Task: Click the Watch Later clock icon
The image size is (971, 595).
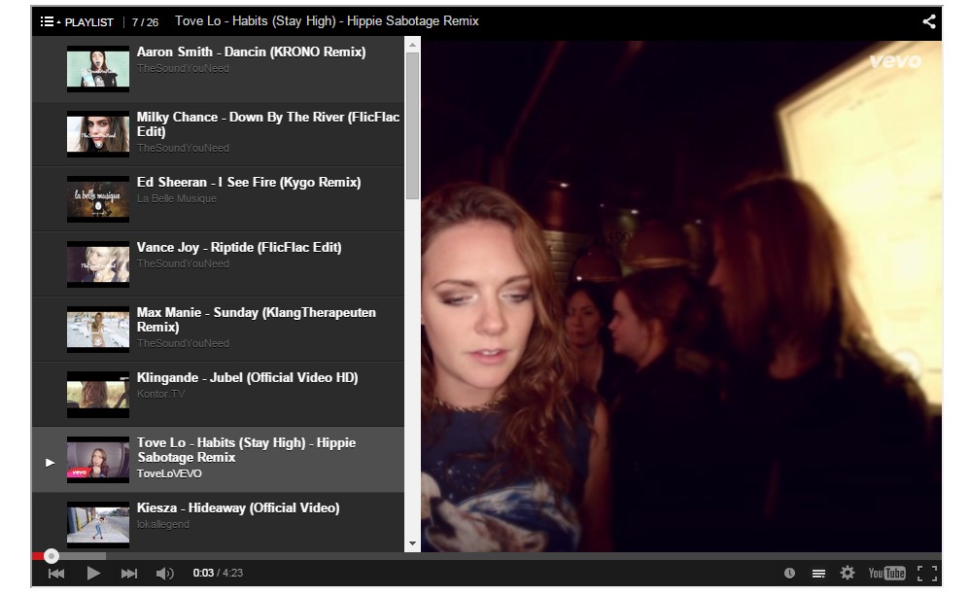Action: point(789,574)
